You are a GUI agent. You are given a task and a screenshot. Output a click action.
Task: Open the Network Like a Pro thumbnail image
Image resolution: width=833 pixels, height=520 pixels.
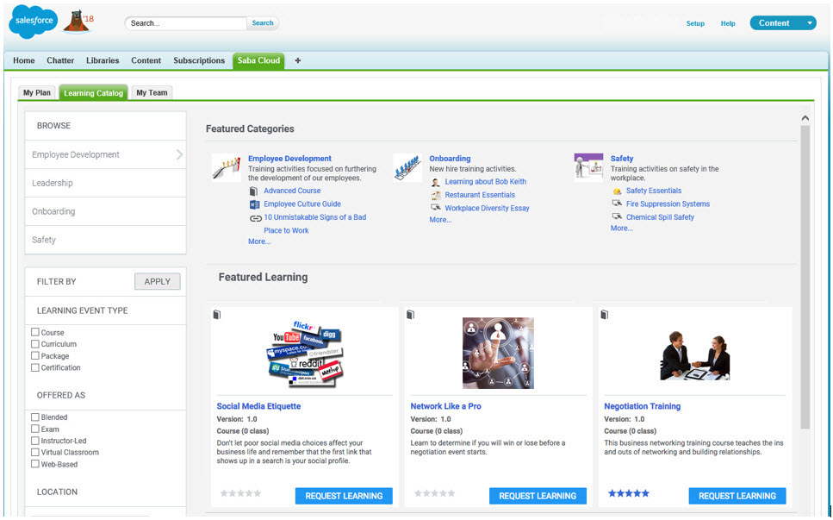[498, 353]
